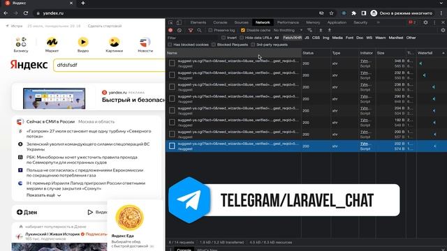The width and height of the screenshot is (447, 251).
Task: Check Blocked Requests checkbox
Action: pos(214,45)
